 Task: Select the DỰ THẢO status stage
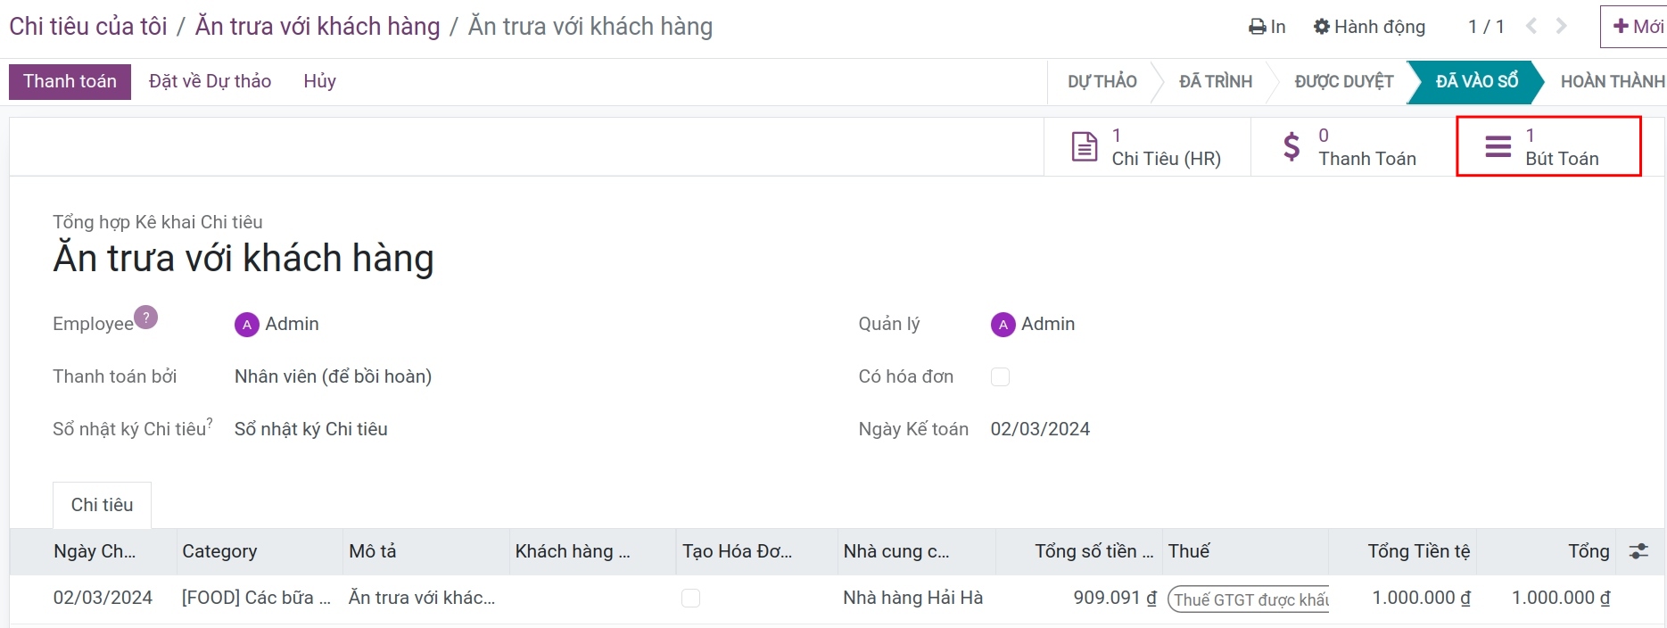1102,81
